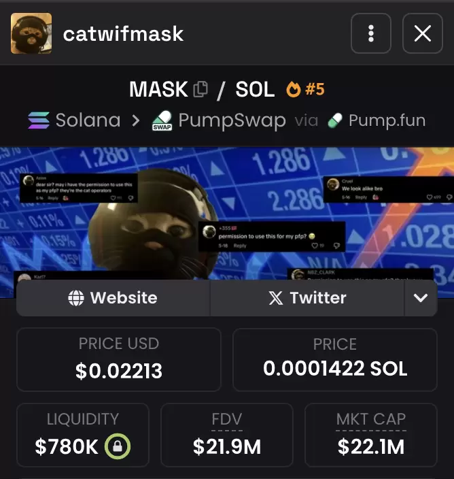Click the FDV label with dotted underline
454x479 pixels.
[227, 419]
